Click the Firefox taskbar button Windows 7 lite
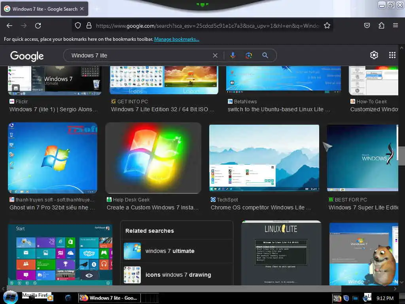The image size is (405, 304). coord(110,298)
